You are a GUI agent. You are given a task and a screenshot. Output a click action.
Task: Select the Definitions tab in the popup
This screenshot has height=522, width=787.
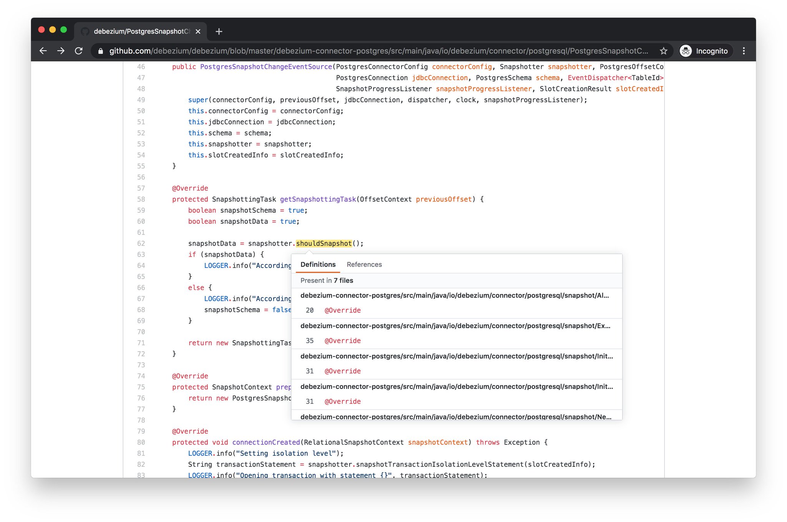click(x=318, y=264)
